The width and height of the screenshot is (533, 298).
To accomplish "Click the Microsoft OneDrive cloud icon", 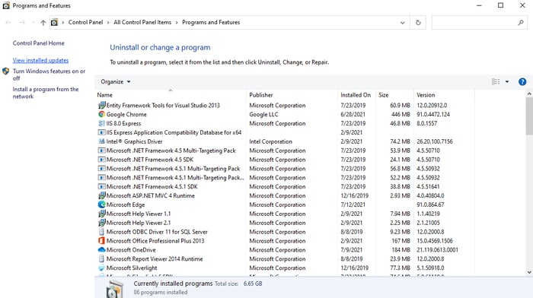I will pos(101,250).
